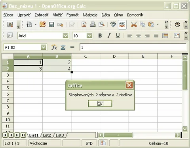
Task: Open the Okno menu
Action: (x=118, y=15)
